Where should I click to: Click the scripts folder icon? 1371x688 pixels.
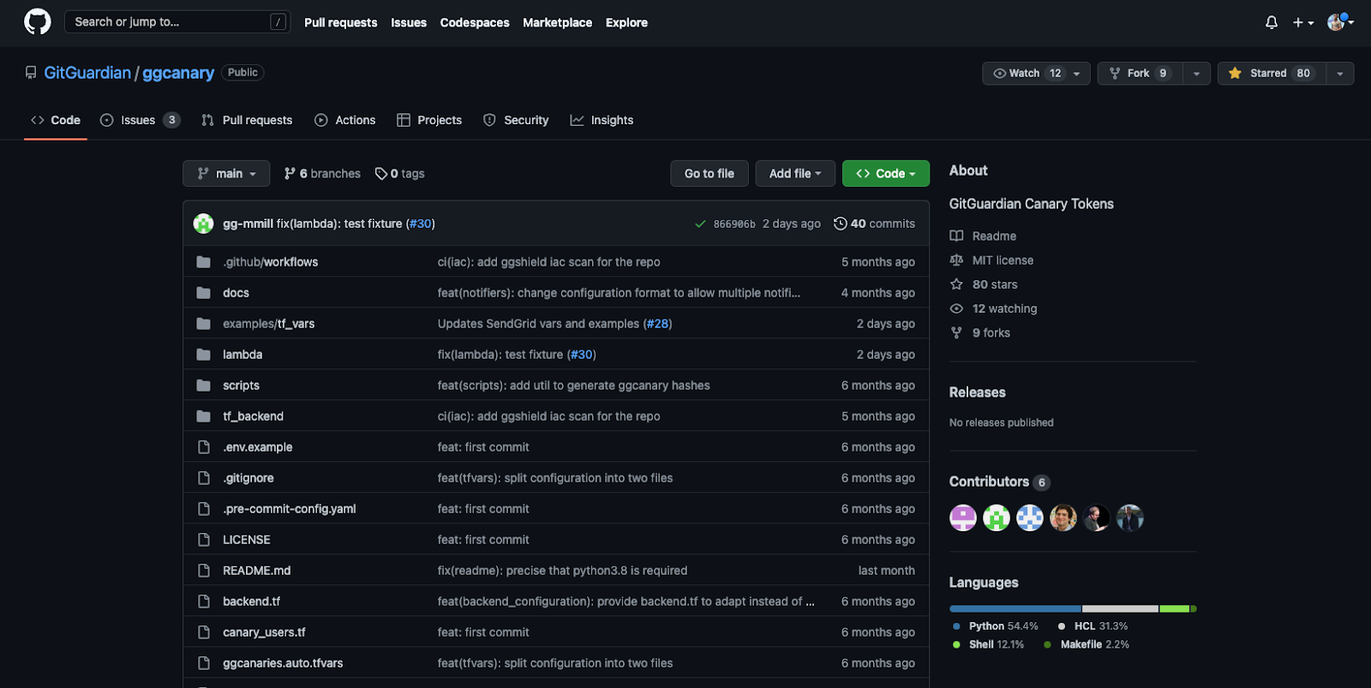point(203,386)
